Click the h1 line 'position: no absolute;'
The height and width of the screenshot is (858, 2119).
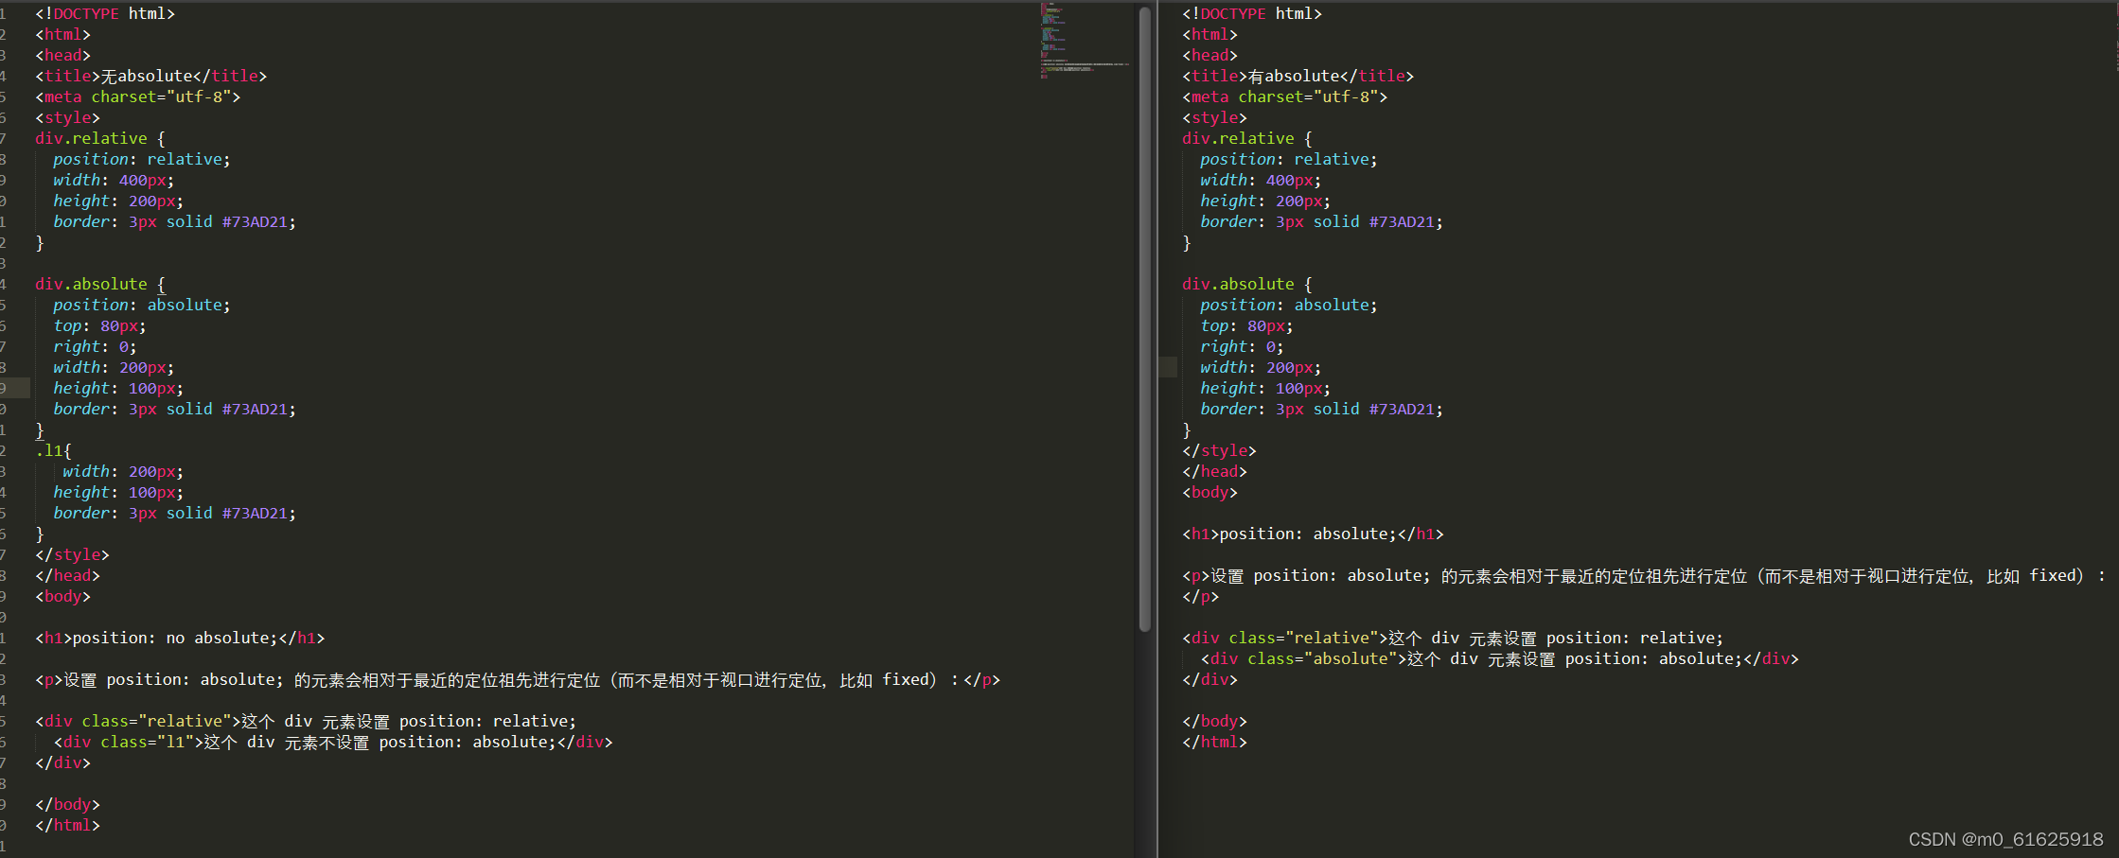tap(180, 638)
